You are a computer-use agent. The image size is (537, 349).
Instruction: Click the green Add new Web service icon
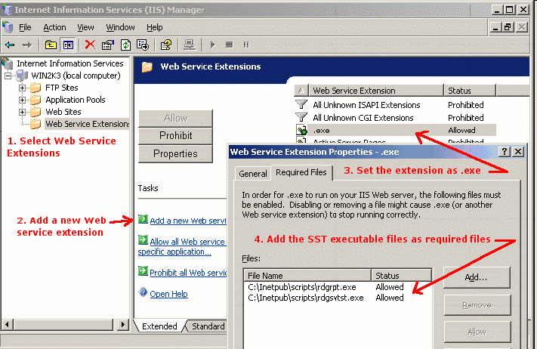pos(143,219)
